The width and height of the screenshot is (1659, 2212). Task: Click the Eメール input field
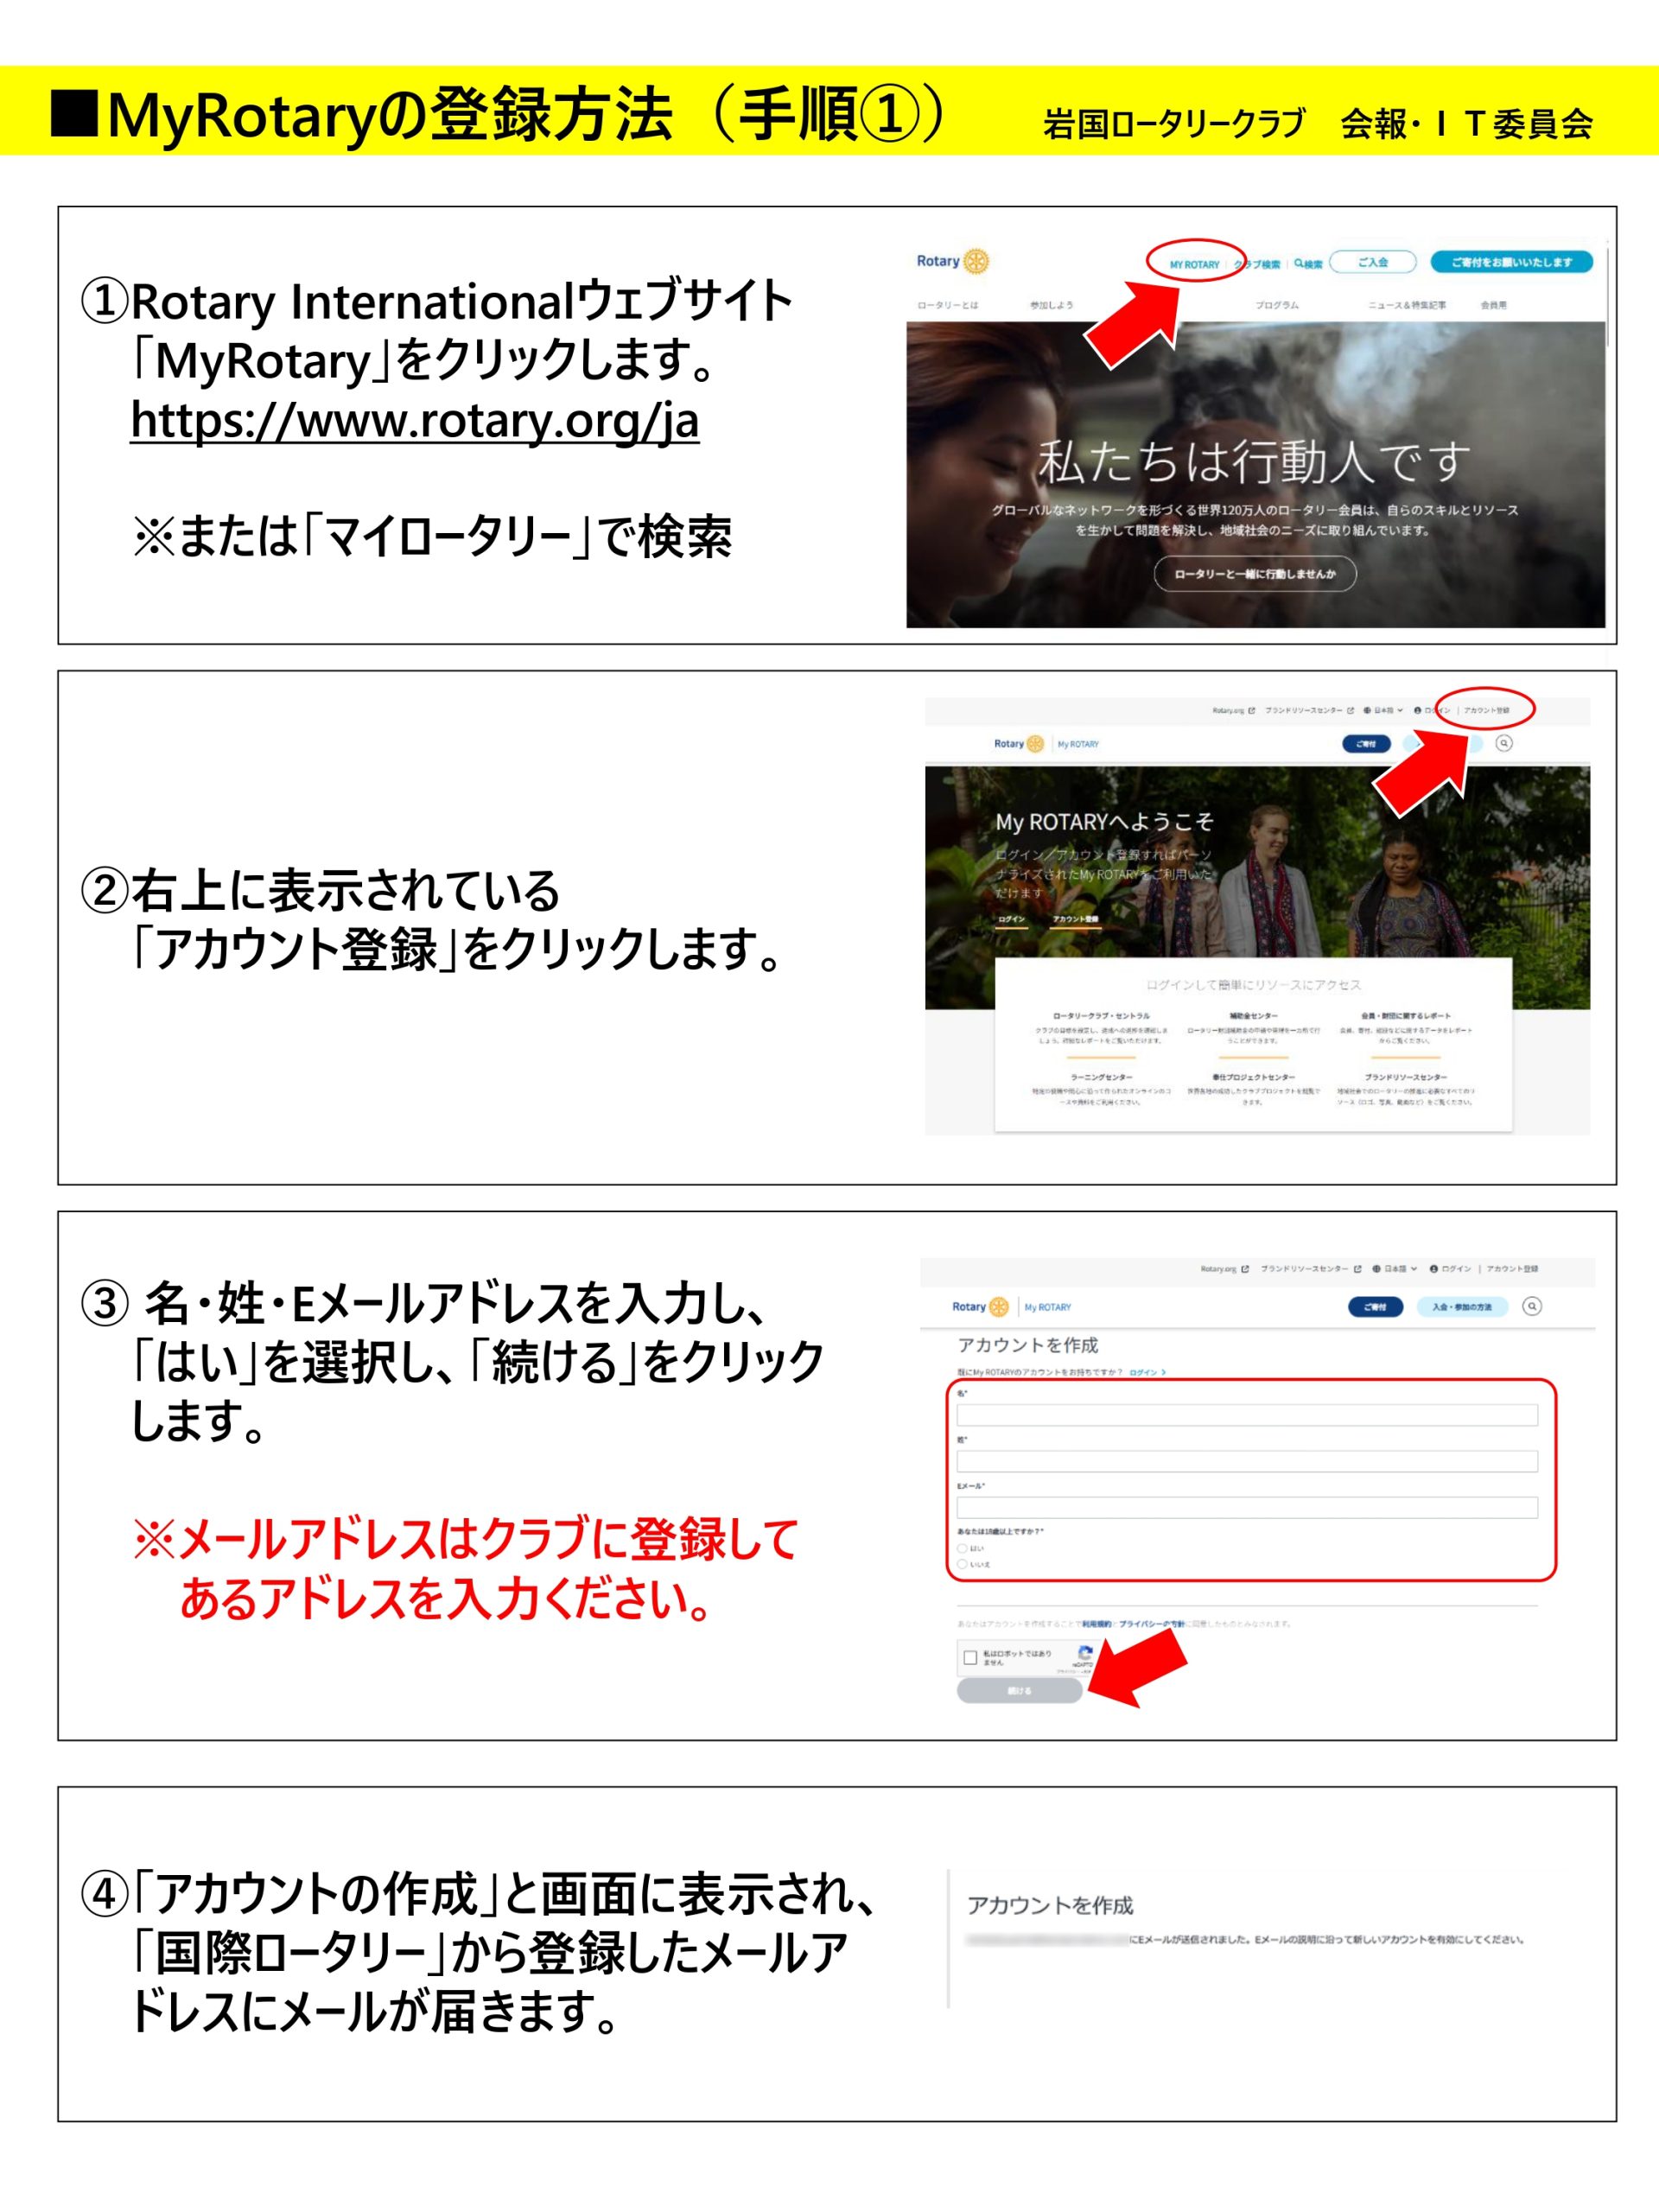[x=1247, y=1508]
